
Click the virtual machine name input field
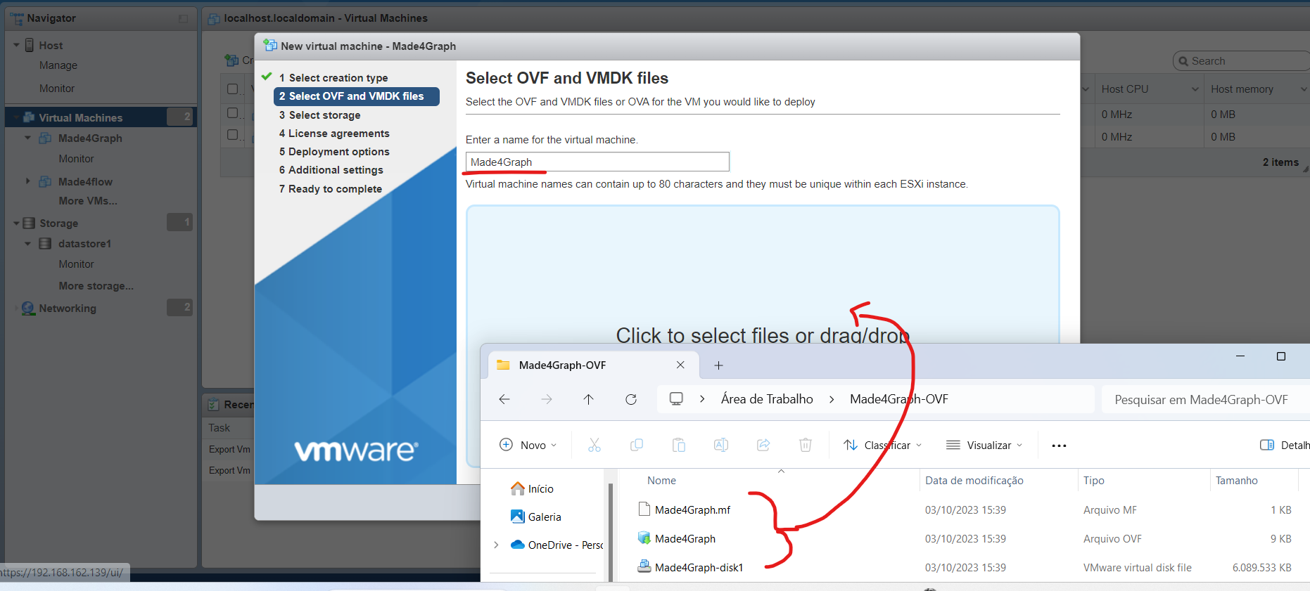[x=597, y=162]
